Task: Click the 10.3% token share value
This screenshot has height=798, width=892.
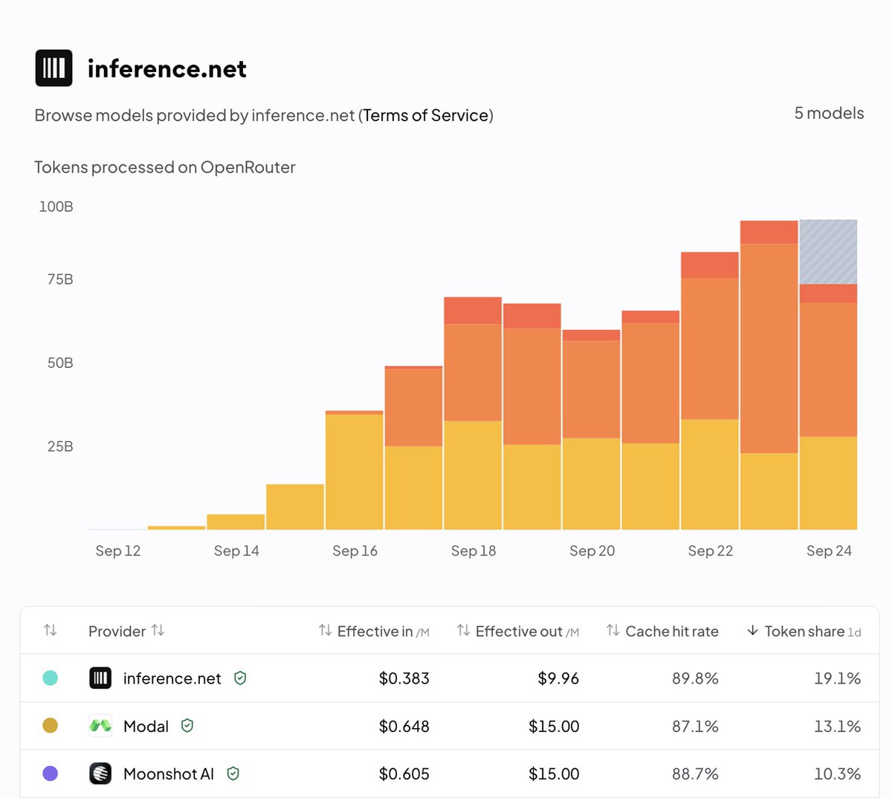Action: point(838,773)
